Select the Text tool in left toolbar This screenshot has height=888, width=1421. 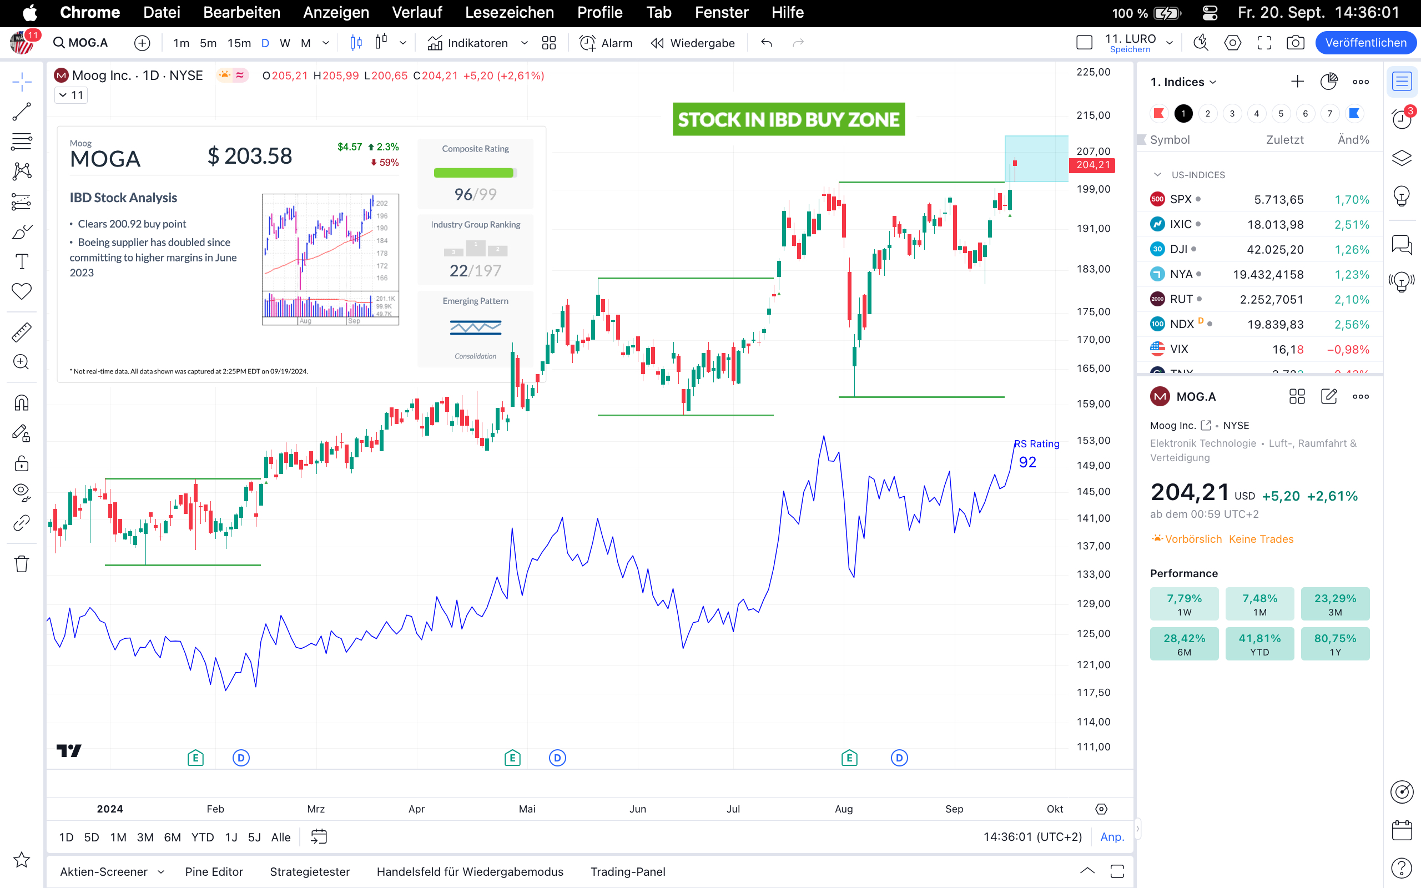click(22, 261)
